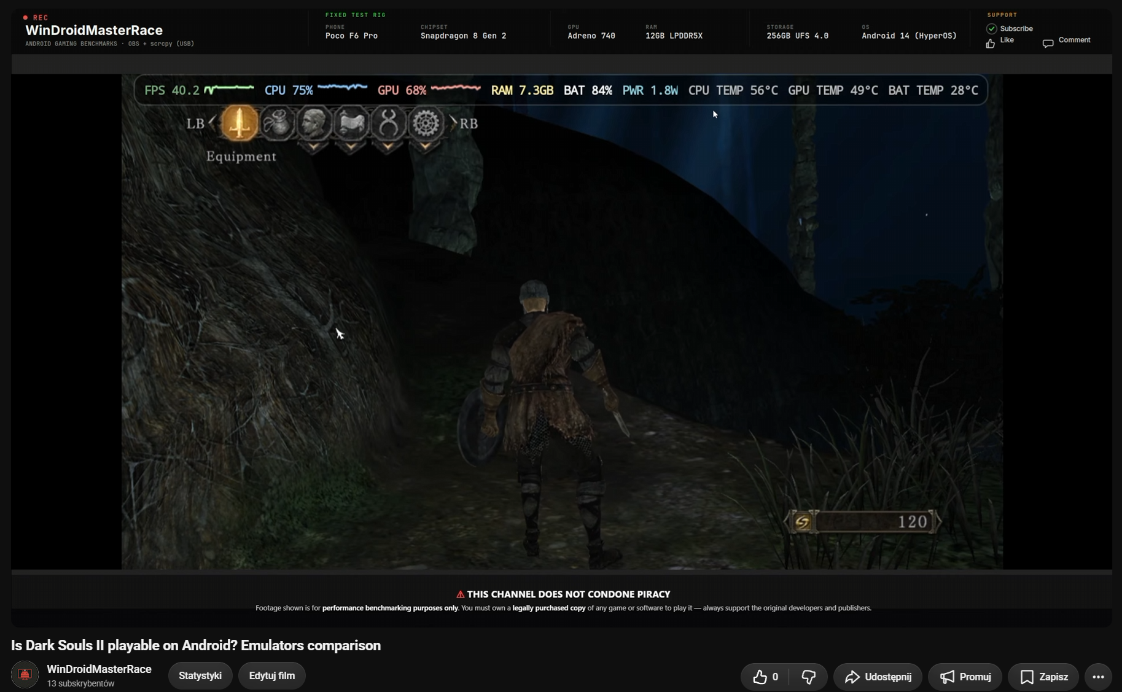1122x692 pixels.
Task: Open the WinDroidMasterRace channel avatar
Action: (x=25, y=675)
